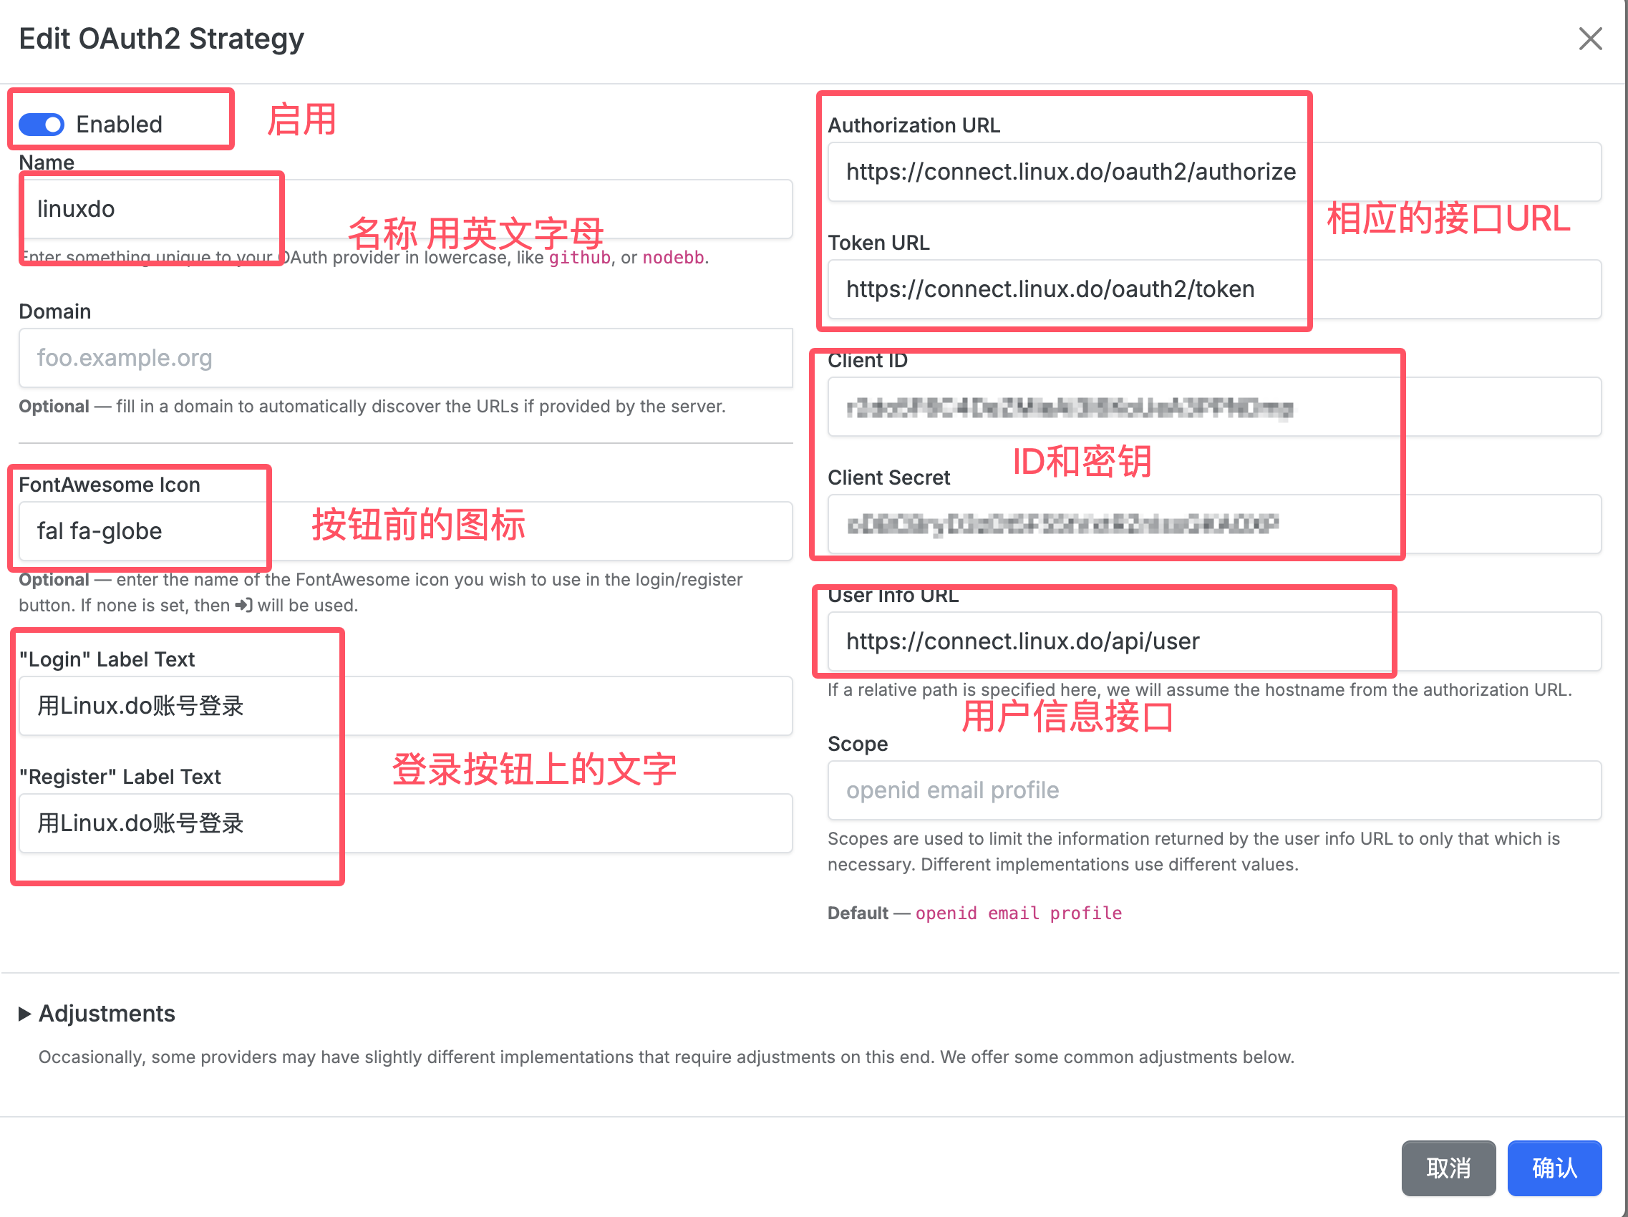Select the Client Secret input field
Viewport: 1628px width, 1217px height.
pos(1214,525)
